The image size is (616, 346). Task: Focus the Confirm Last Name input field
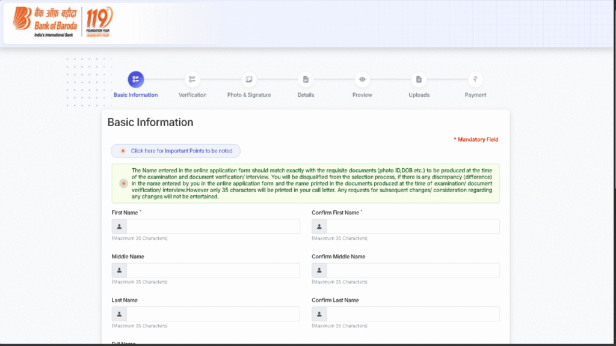(413, 314)
